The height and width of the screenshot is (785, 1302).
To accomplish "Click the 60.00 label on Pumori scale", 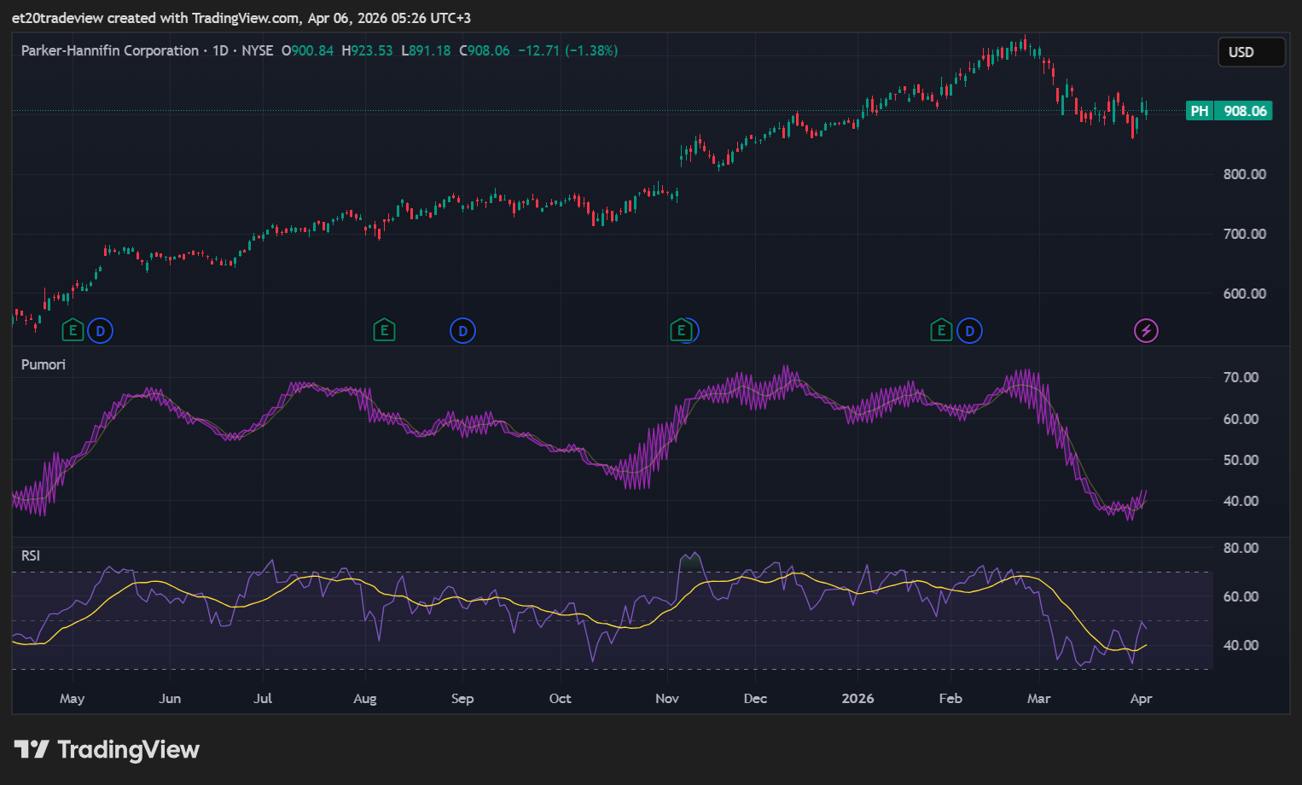I will coord(1241,419).
